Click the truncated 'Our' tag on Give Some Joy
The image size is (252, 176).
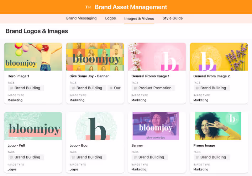[115, 88]
